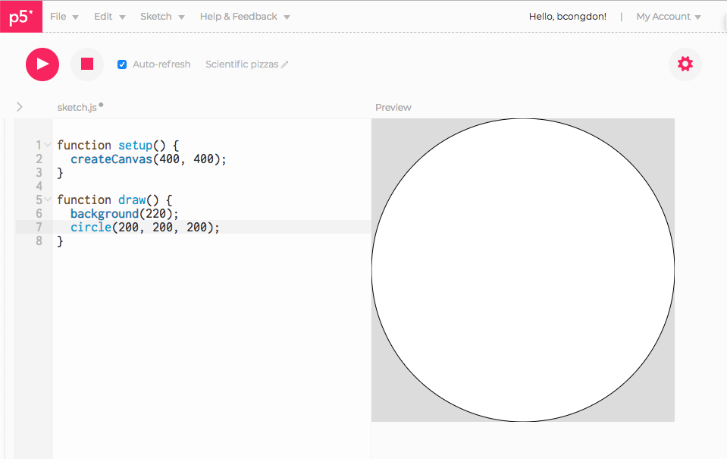
Task: Expand the Help & Feedback menu
Action: pyautogui.click(x=239, y=16)
